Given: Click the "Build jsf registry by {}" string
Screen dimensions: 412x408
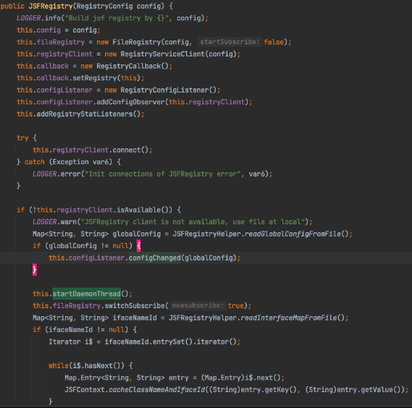Looking at the screenshot, I should (117, 18).
